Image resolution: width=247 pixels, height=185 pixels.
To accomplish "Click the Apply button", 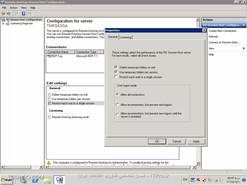I will coord(196,141).
